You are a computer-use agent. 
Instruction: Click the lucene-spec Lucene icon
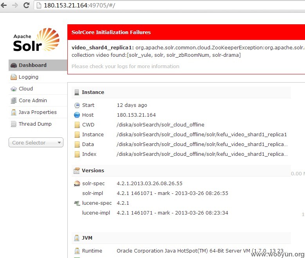pos(77,203)
